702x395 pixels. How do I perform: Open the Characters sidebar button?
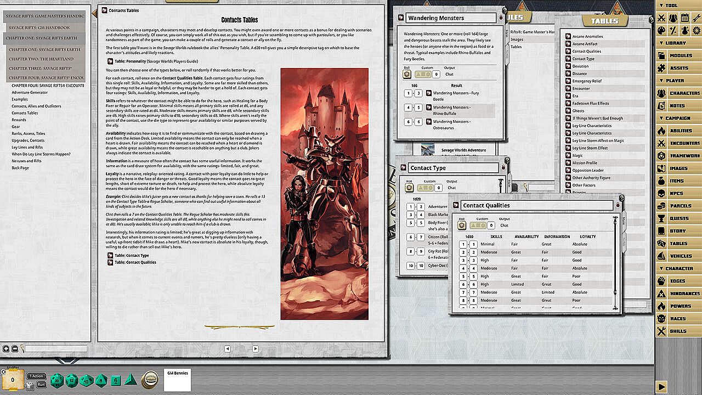point(678,93)
